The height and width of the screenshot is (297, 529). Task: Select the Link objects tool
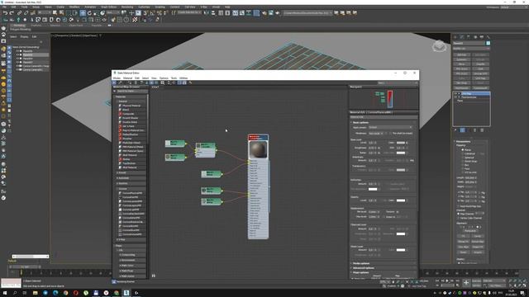click(19, 13)
